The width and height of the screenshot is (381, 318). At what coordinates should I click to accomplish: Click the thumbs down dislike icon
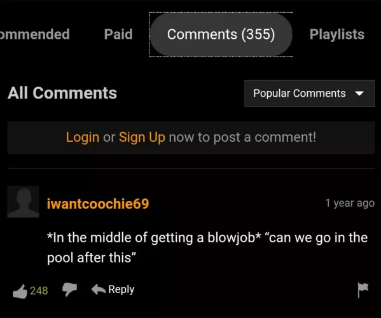69,289
